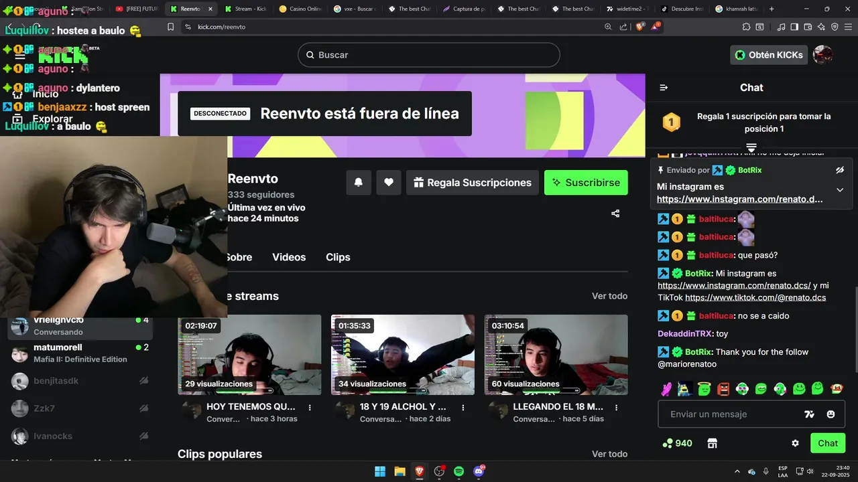858x482 pixels.
Task: Follow the channel with the heart icon
Action: 389,183
